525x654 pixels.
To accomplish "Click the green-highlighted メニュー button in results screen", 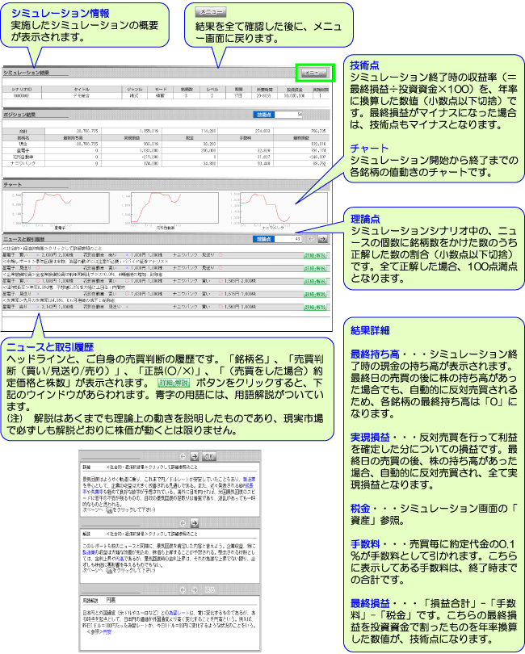I will tap(315, 73).
